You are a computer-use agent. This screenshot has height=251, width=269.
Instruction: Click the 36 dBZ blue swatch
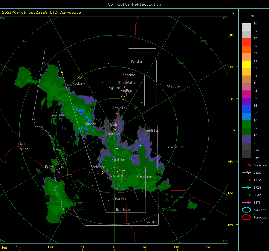[x=246, y=109]
